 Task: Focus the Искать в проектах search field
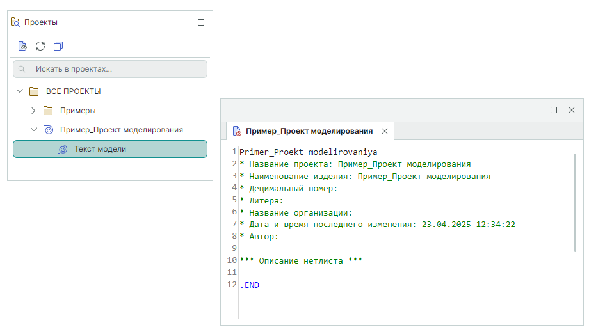click(x=115, y=69)
